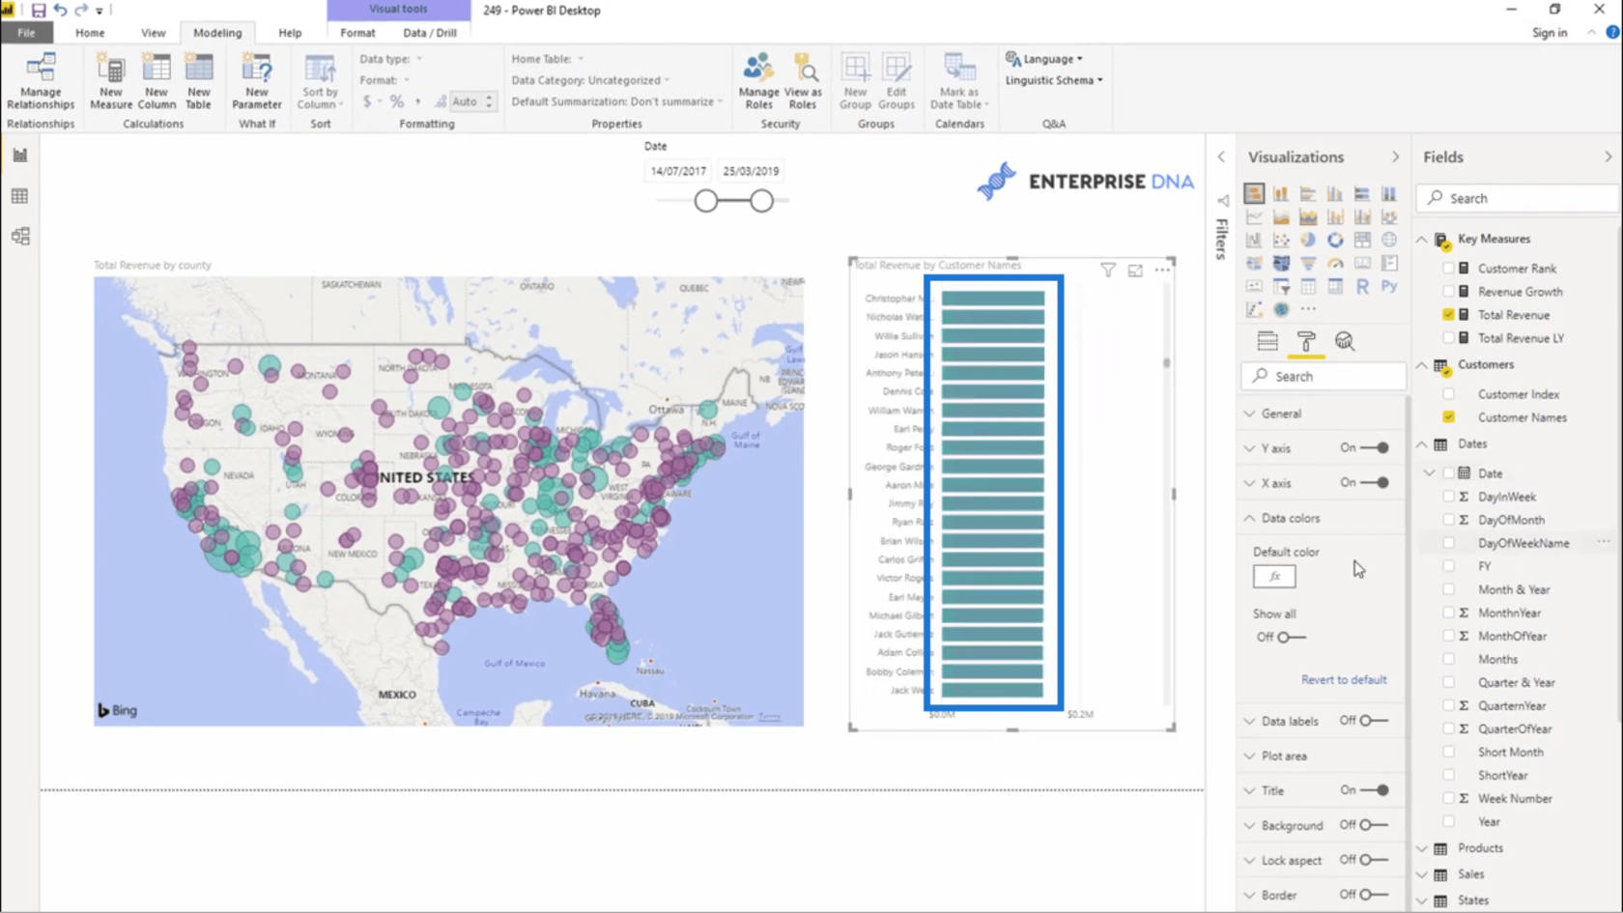Toggle the Title switch
Screen dimensions: 1623x913
(1375, 790)
